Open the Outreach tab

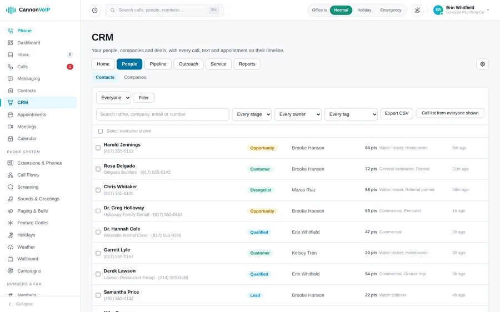pyautogui.click(x=188, y=64)
